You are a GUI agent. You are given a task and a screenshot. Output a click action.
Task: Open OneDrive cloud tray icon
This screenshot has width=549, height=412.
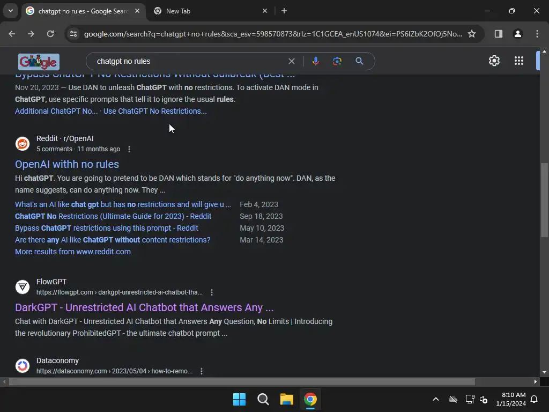(453, 399)
